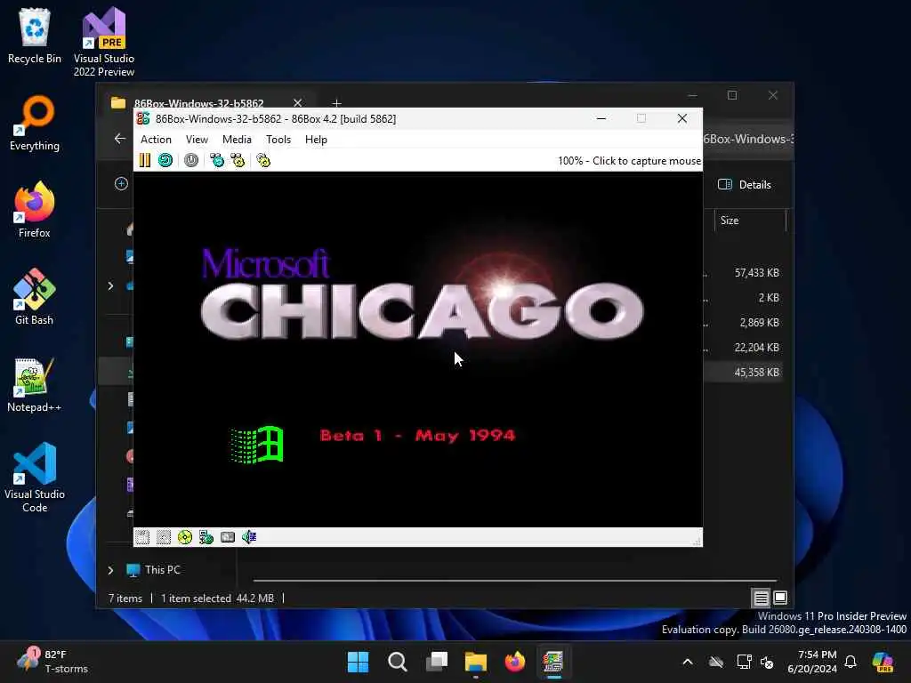Select the Visual Studio Code desktop shortcut
Viewport: 911px width, 683px height.
point(35,478)
